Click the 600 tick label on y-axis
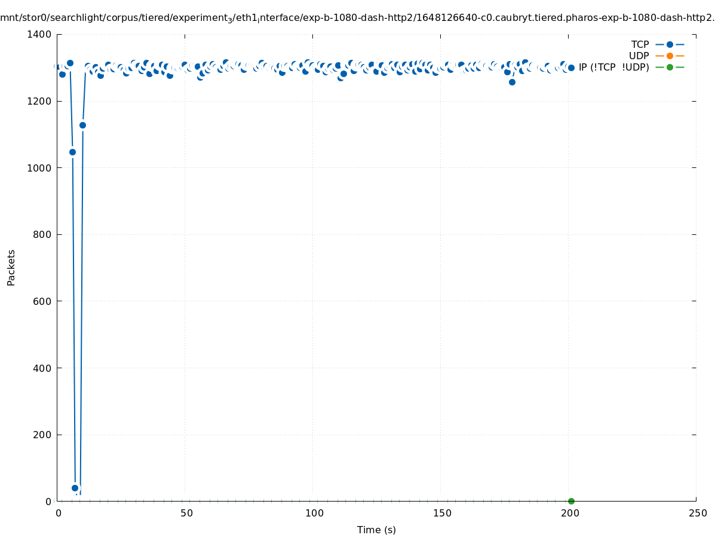 [42, 301]
